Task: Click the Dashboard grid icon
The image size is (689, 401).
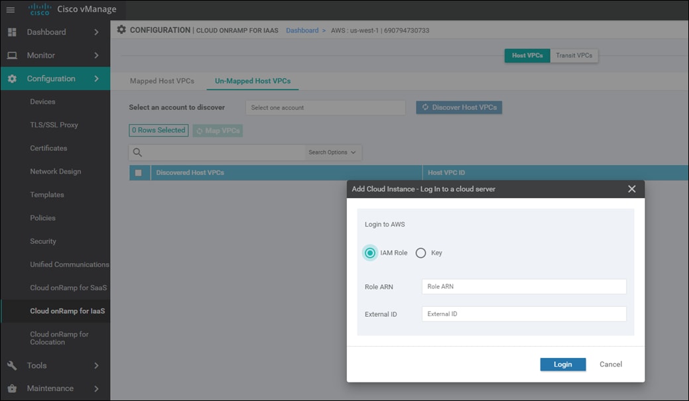Action: coord(13,32)
